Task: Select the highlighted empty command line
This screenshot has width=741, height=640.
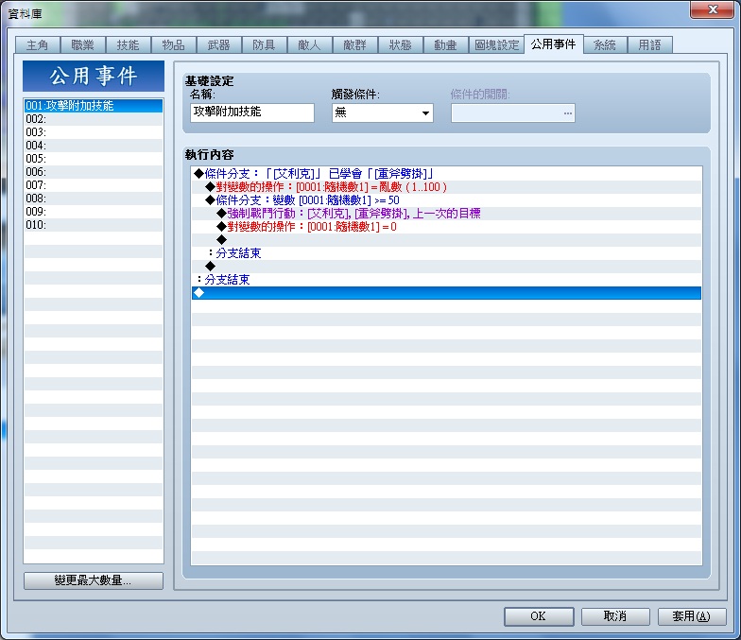Action: click(446, 293)
